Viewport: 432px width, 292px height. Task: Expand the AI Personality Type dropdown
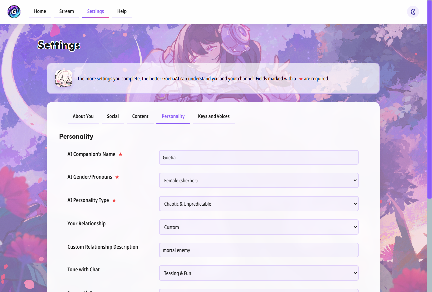point(258,203)
